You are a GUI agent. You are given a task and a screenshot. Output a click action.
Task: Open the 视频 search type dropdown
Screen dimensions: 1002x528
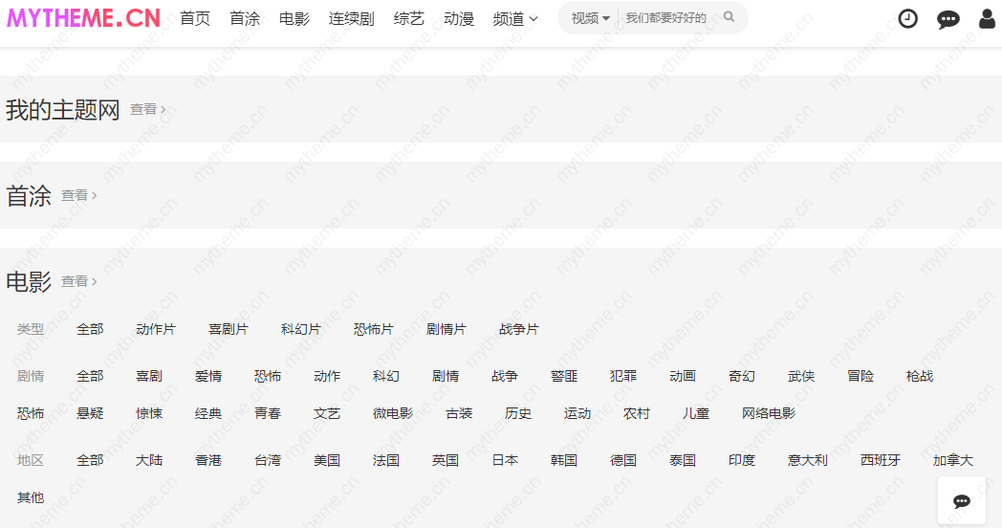pyautogui.click(x=590, y=18)
